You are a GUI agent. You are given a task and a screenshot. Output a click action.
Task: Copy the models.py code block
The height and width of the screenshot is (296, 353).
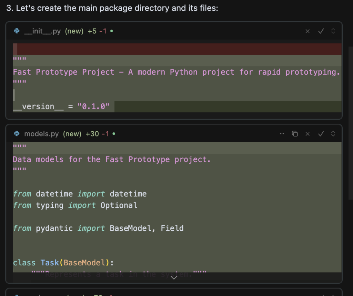click(x=295, y=134)
